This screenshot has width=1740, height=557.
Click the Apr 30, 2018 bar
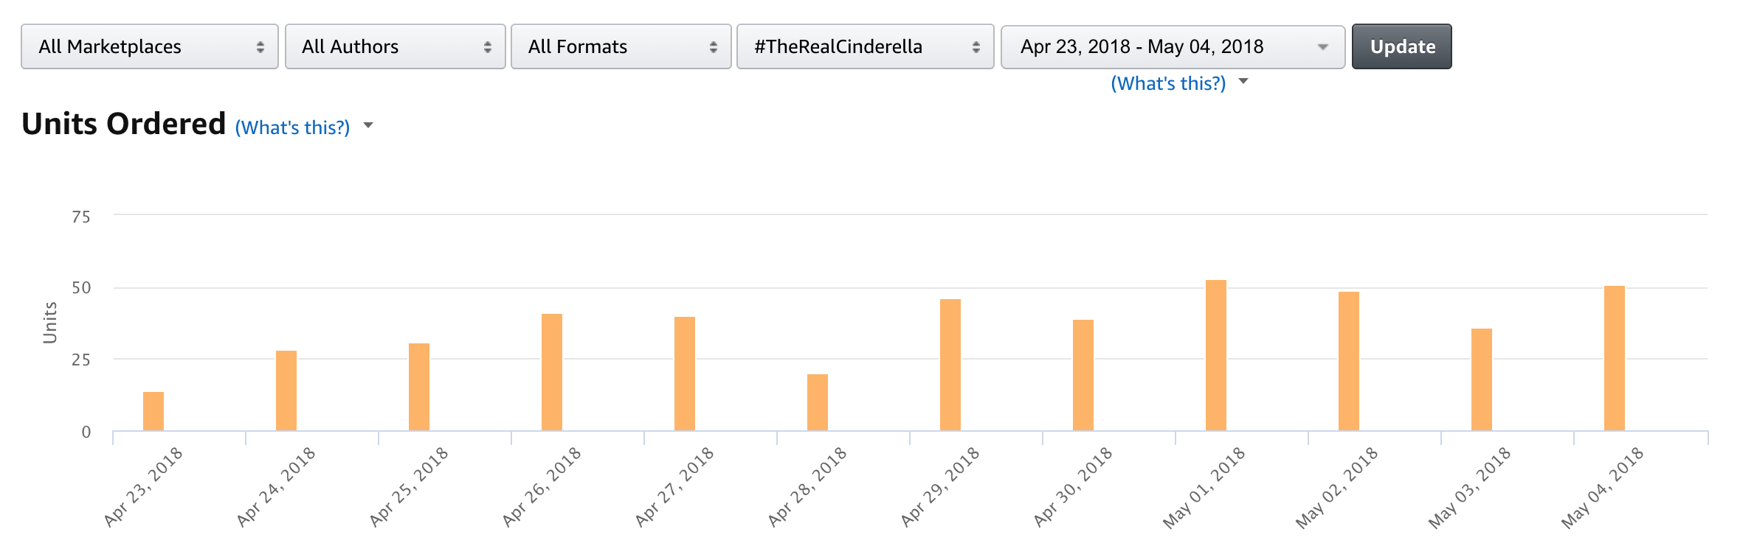tap(1083, 375)
